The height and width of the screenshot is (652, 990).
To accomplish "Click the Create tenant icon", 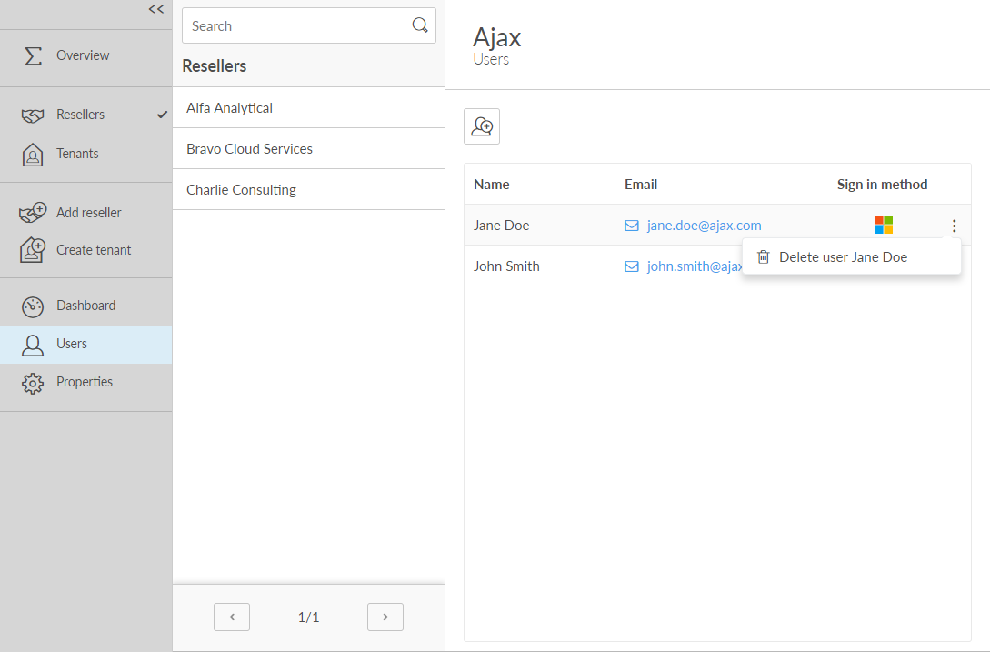I will pos(33,250).
